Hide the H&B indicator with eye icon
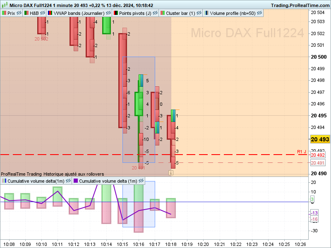Image resolution: width=331 pixels, height=248 pixels. 43,13
